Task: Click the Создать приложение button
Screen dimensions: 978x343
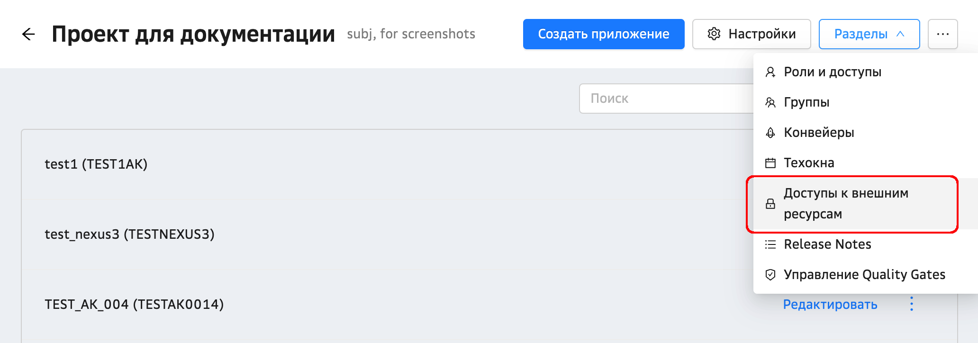Action: (603, 34)
